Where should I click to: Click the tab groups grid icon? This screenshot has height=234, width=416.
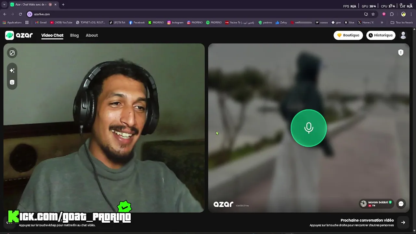(27, 22)
